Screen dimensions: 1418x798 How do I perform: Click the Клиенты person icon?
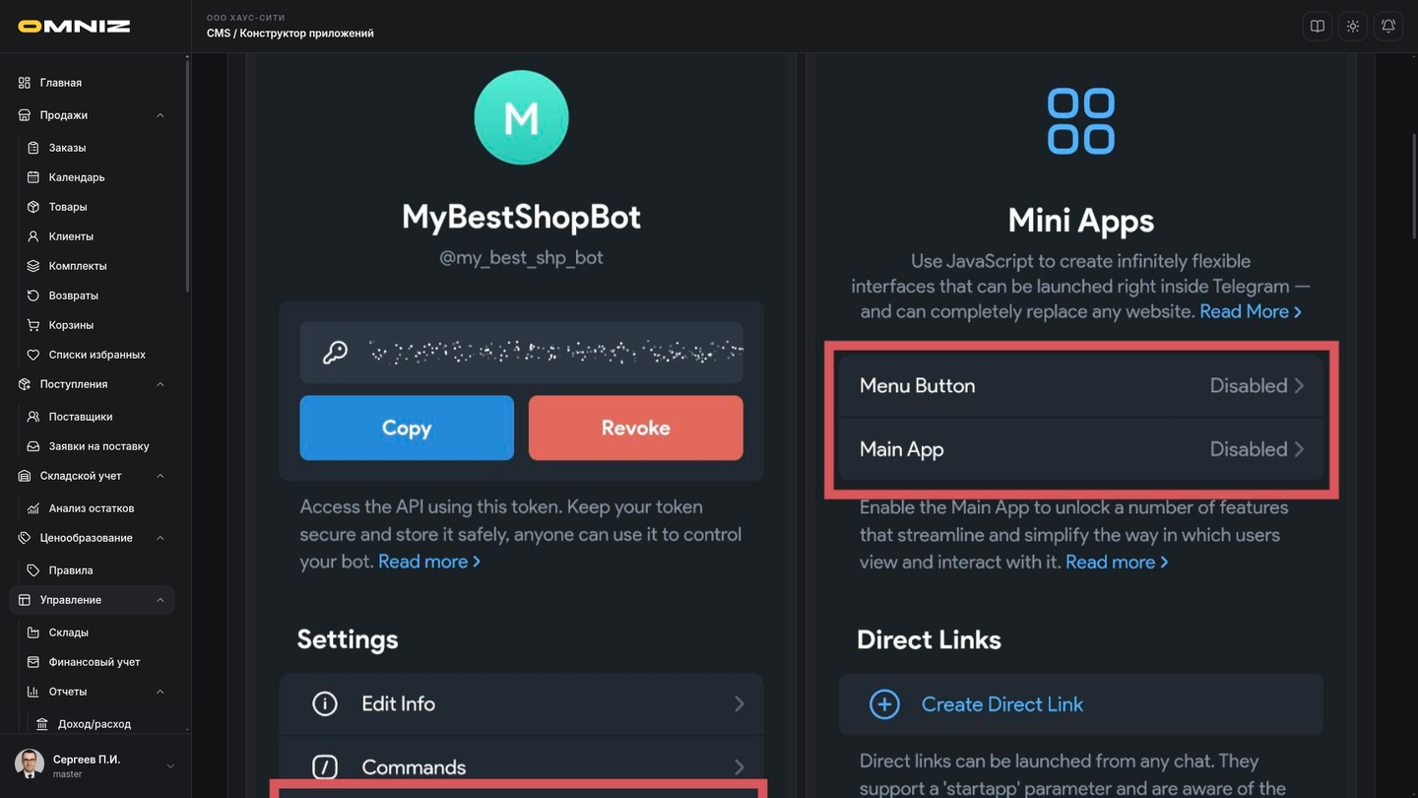[x=33, y=236]
